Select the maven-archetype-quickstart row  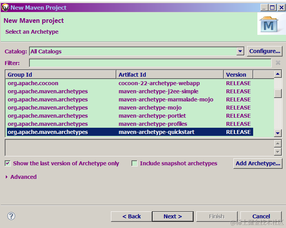click(x=130, y=132)
